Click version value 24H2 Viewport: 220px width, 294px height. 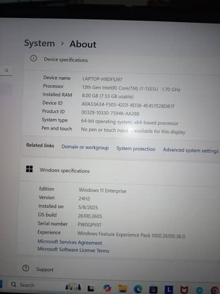click(84, 199)
